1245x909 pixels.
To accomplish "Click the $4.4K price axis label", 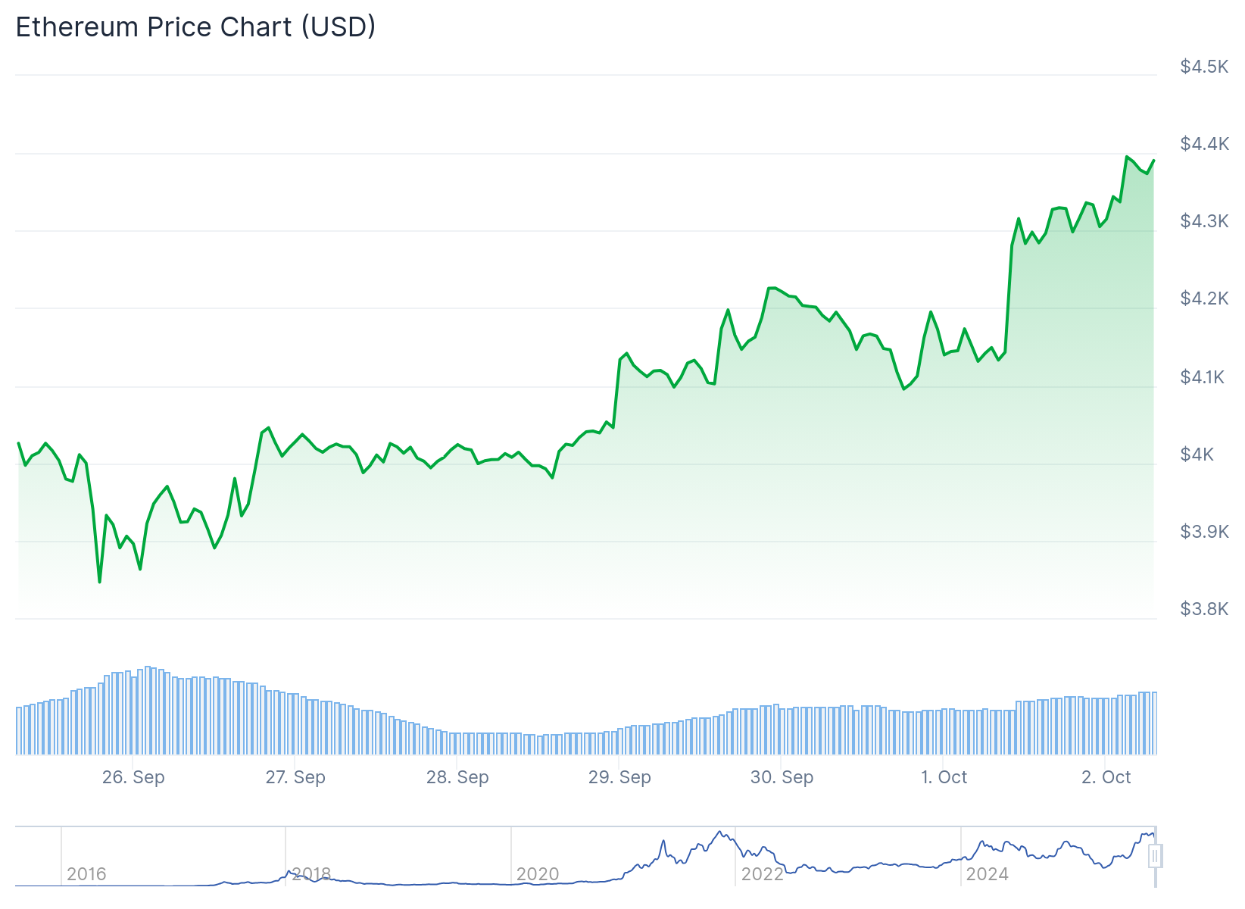I will point(1204,144).
